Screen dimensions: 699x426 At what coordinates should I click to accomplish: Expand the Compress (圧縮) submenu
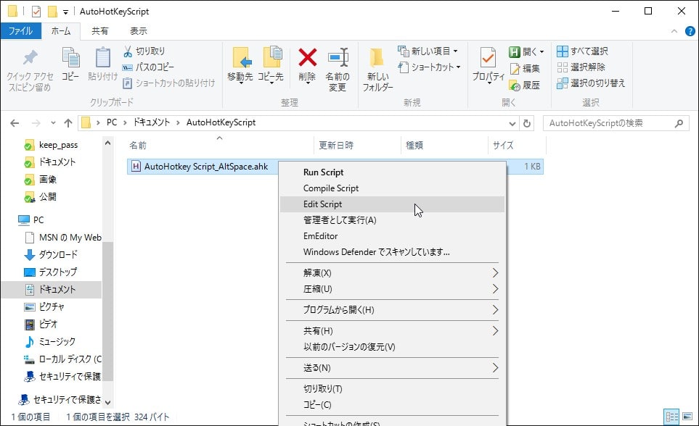(x=392, y=289)
